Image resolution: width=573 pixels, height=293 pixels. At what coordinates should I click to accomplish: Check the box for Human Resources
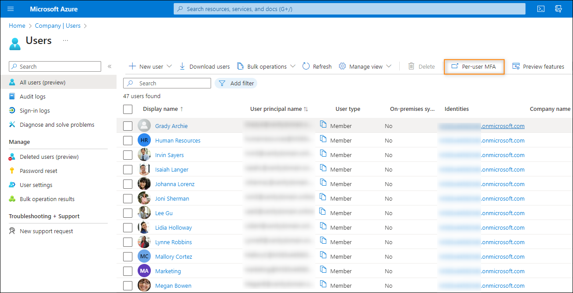pyautogui.click(x=128, y=140)
